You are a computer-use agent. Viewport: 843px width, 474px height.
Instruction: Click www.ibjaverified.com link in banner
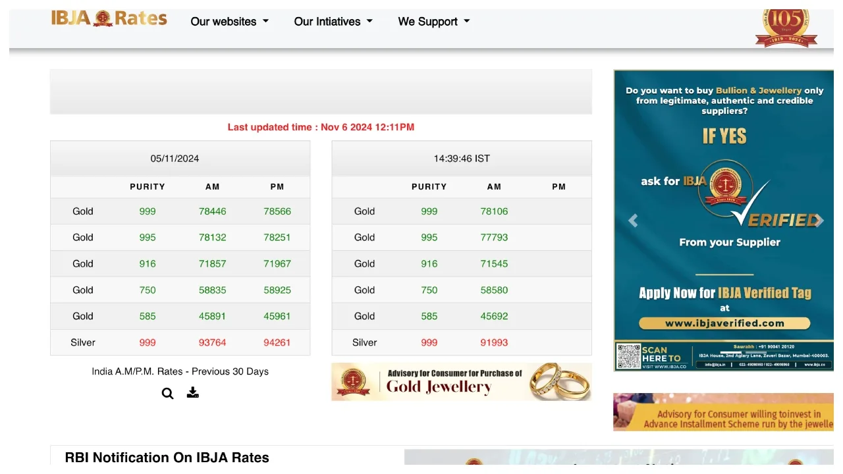point(724,323)
